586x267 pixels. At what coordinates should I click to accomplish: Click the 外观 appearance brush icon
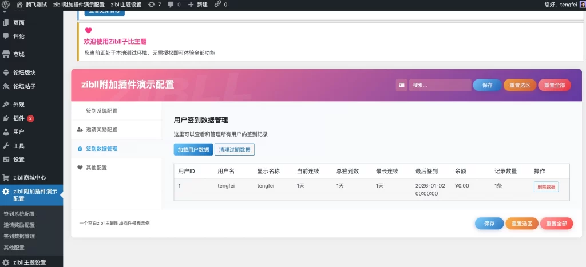6,105
